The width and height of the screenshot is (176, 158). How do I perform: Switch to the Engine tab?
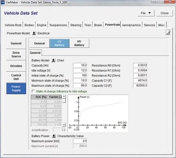pos(42,25)
